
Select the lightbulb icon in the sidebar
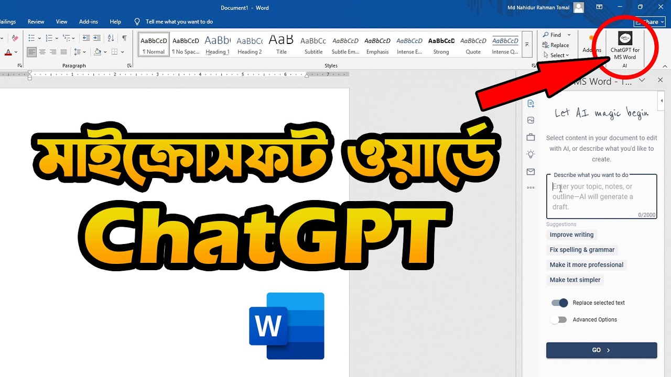[531, 154]
